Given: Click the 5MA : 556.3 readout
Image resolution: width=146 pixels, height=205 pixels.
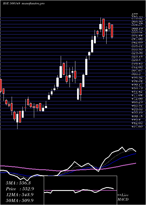Looking at the screenshot, I should pos(18,183).
